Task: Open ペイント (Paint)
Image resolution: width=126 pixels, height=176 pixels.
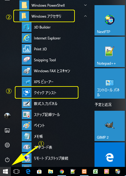Action: tap(45, 125)
